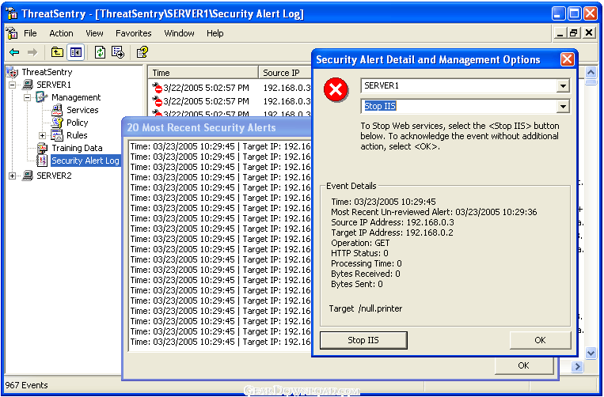Collapse the SERVER1 tree node
The image size is (604, 397).
coord(13,85)
